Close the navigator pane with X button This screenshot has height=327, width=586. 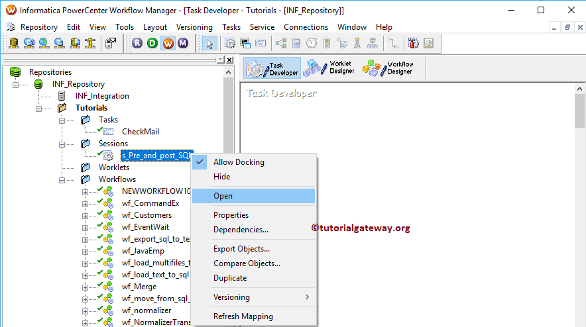tap(229, 60)
